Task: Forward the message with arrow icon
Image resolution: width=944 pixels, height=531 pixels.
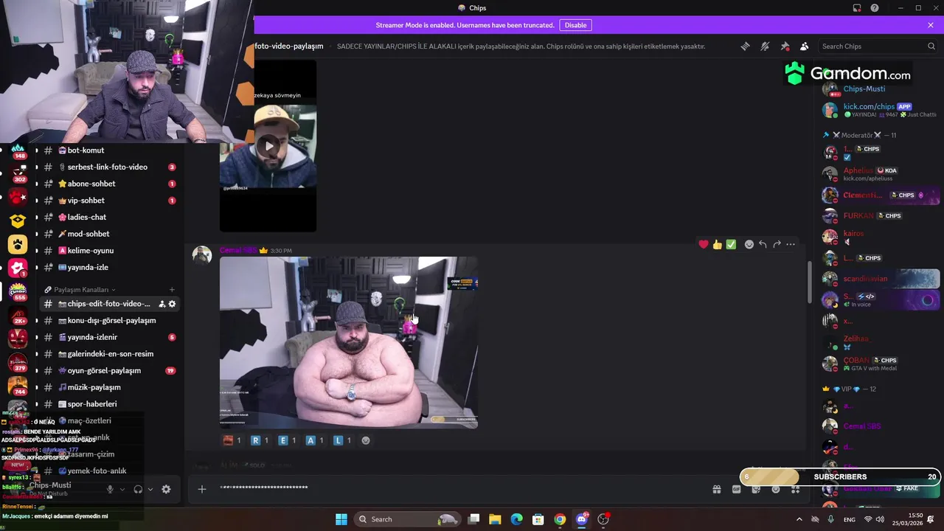Action: pyautogui.click(x=777, y=244)
